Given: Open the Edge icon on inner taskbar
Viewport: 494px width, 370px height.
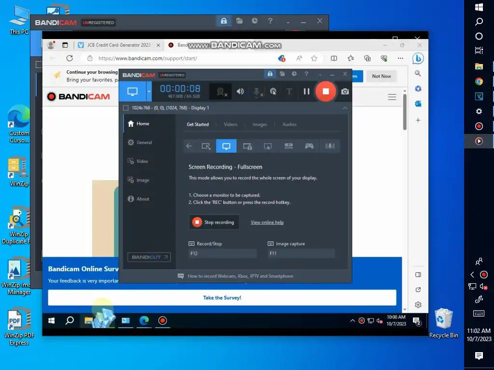Looking at the screenshot, I should click(x=144, y=320).
